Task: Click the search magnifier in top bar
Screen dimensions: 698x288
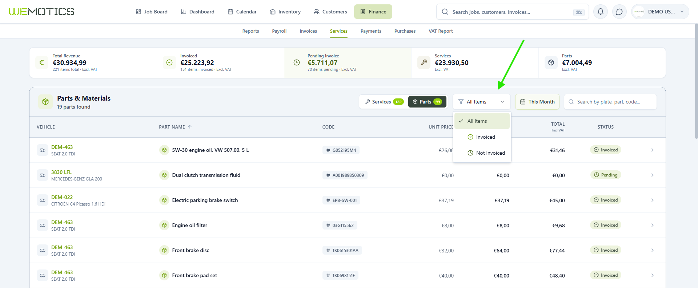Action: tap(445, 12)
